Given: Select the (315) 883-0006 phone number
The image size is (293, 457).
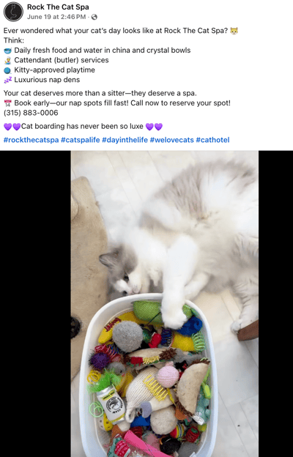Looking at the screenshot, I should [31, 113].
